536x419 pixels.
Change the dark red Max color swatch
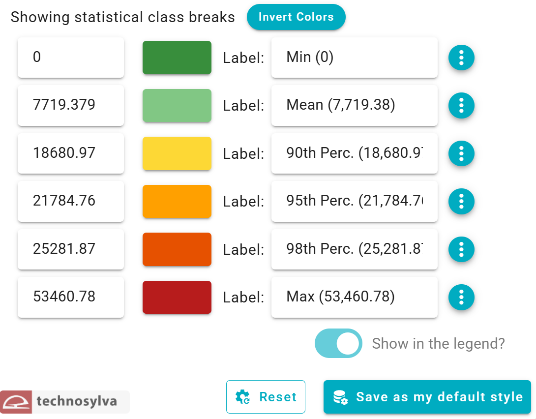click(177, 297)
